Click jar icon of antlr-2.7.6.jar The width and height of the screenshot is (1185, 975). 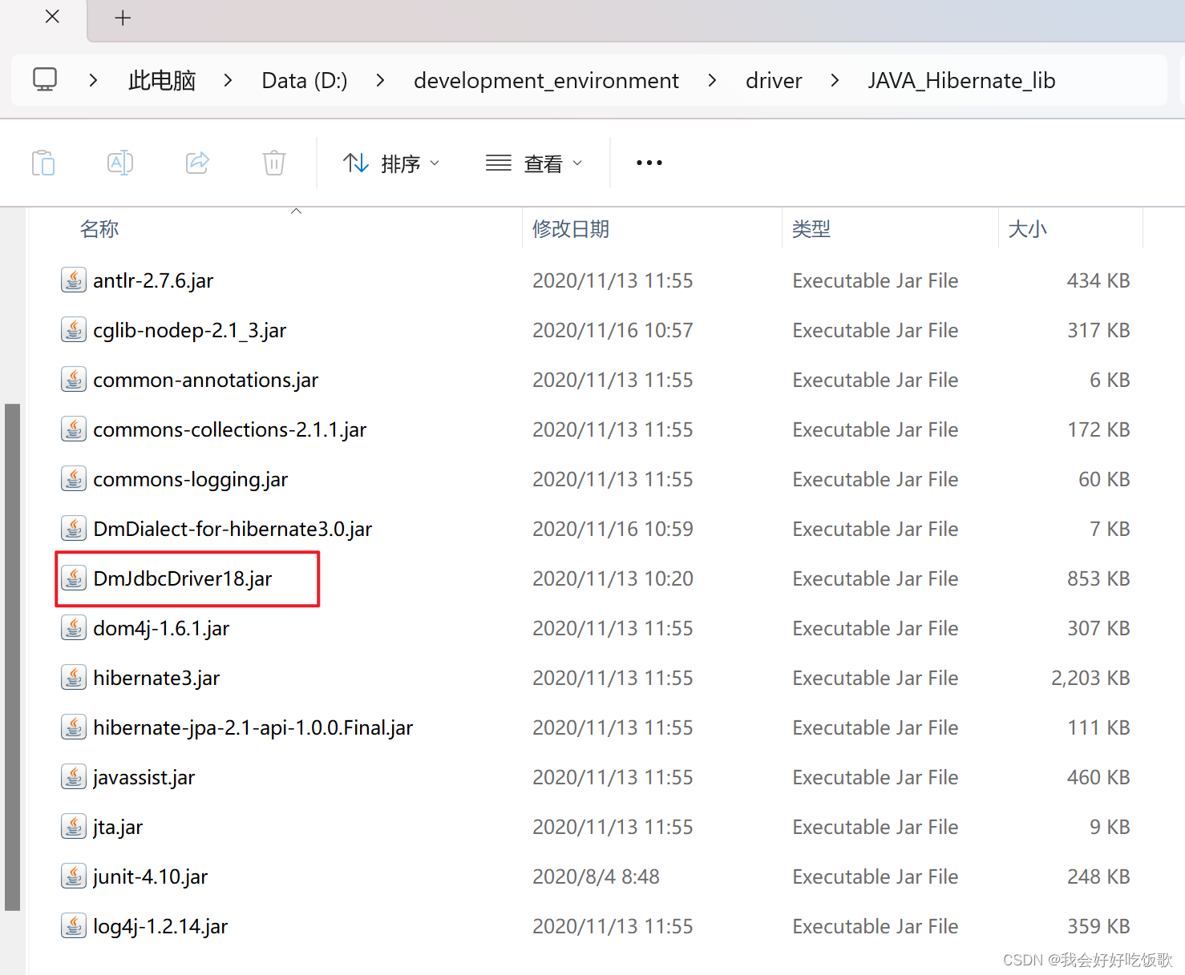click(74, 280)
